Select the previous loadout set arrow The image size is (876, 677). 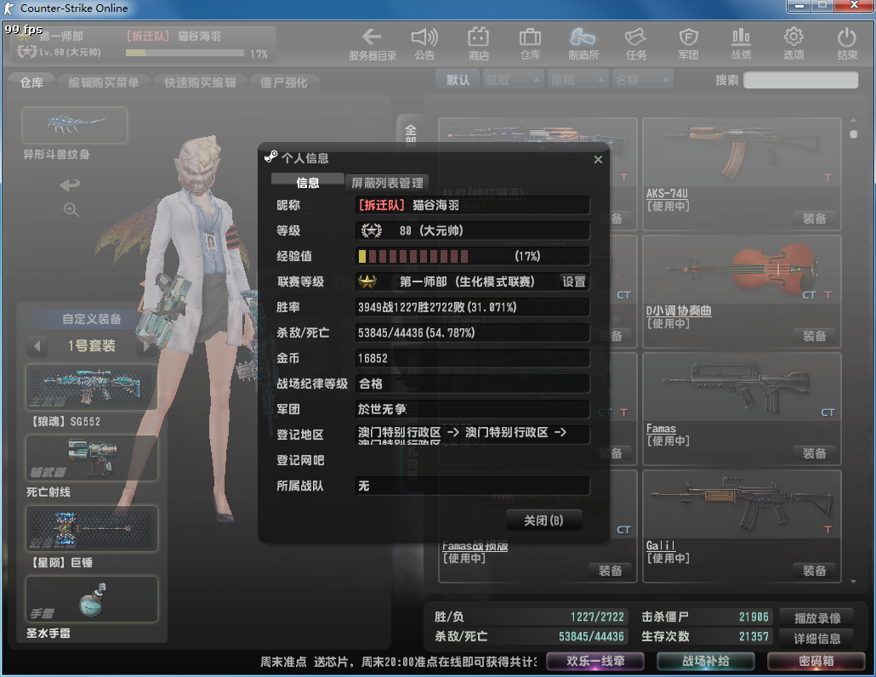coord(36,346)
